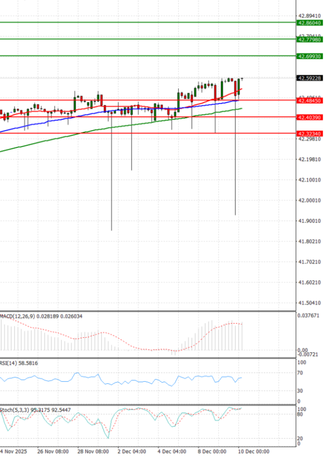The height and width of the screenshot is (456, 325).
Task: Click the 42.00010 price scale value
Action: tap(309, 201)
